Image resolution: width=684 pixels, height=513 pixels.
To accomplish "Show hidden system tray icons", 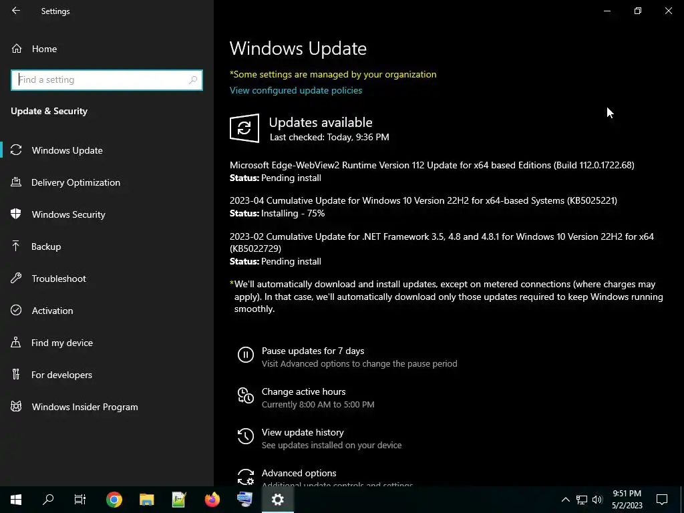I will coord(565,500).
